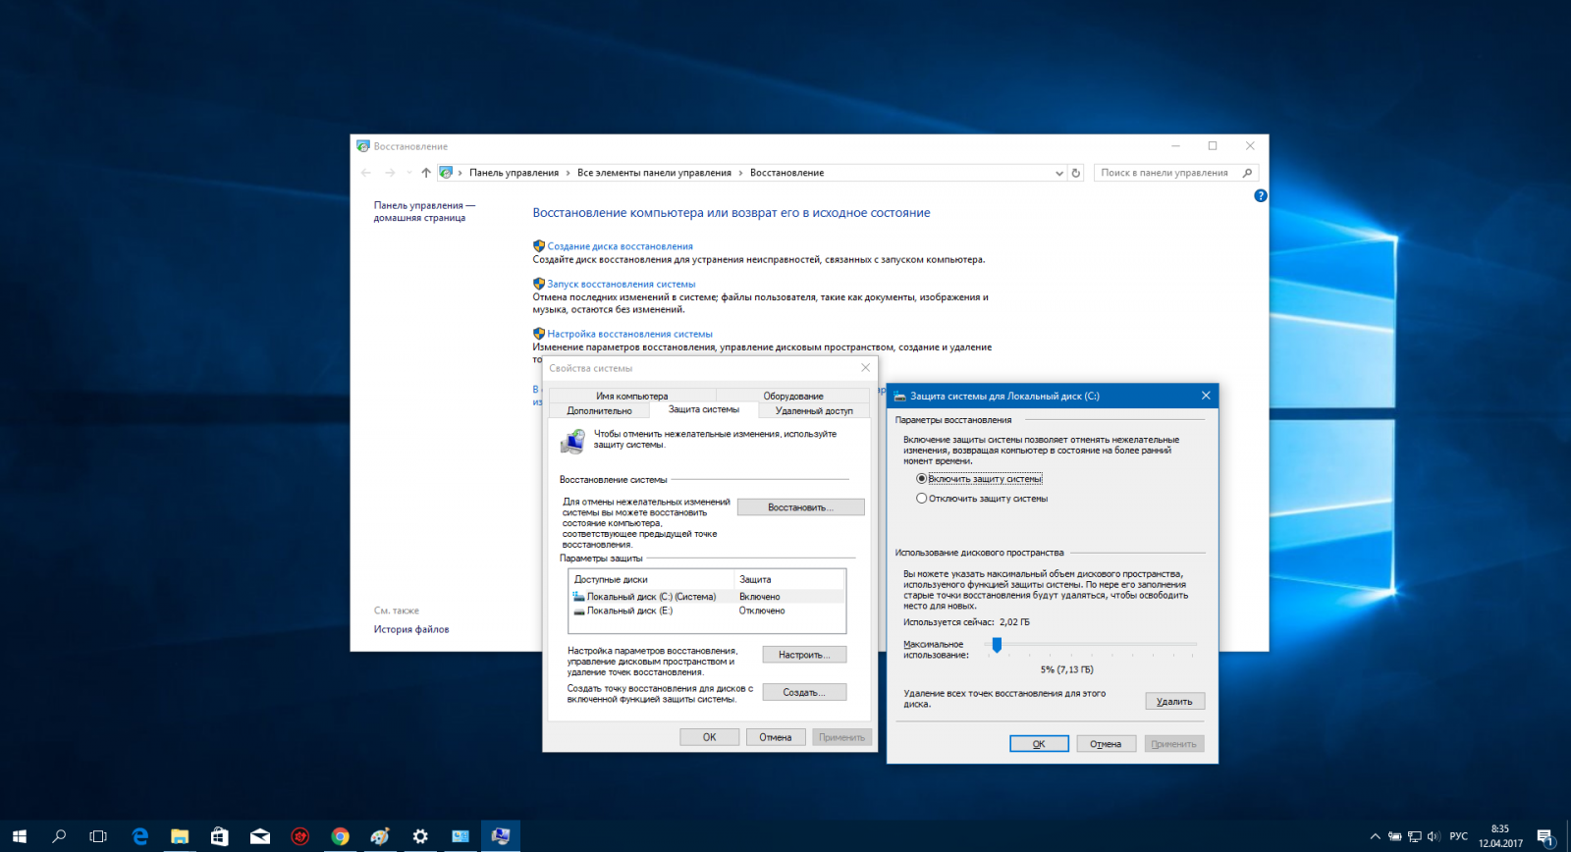Image resolution: width=1571 pixels, height=852 pixels.
Task: Switch to the 'Оборудование' tab
Action: click(792, 397)
